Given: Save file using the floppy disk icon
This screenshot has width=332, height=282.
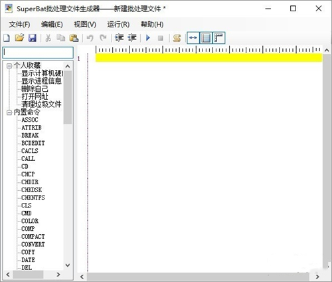Looking at the screenshot, I should coord(33,38).
